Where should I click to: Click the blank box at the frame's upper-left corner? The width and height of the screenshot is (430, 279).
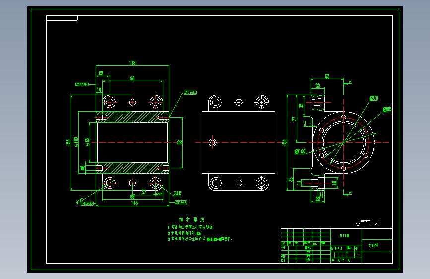[62, 18]
